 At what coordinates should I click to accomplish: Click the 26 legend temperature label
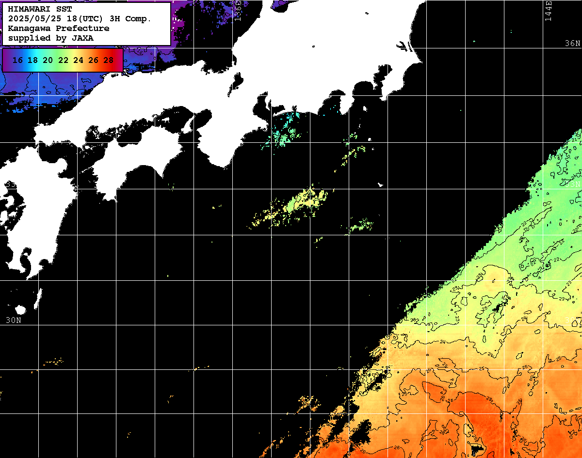click(x=94, y=61)
